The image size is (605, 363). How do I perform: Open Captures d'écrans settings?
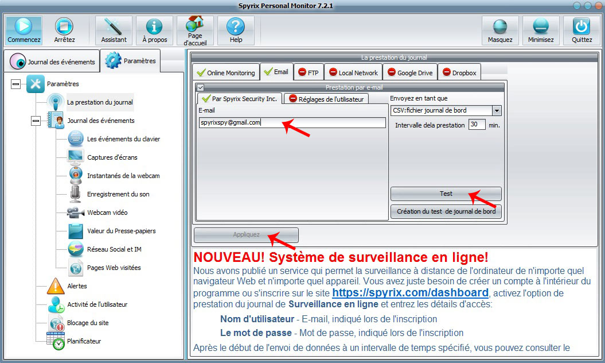(112, 157)
